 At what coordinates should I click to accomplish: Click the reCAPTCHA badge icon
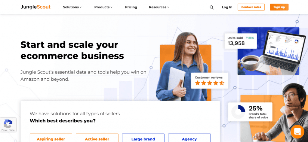tap(8, 124)
